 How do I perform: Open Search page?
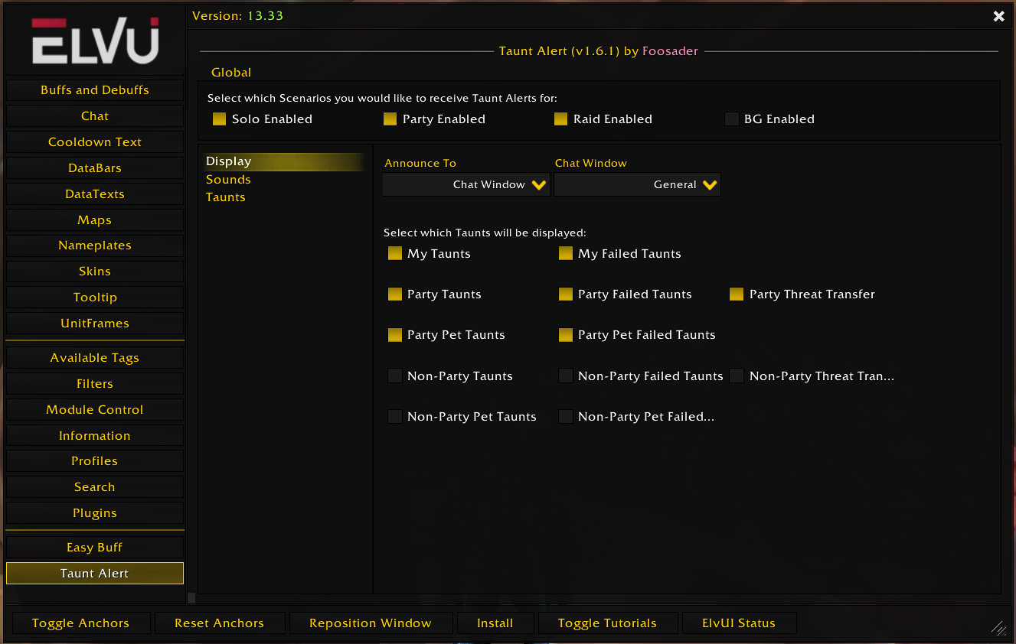tap(95, 487)
